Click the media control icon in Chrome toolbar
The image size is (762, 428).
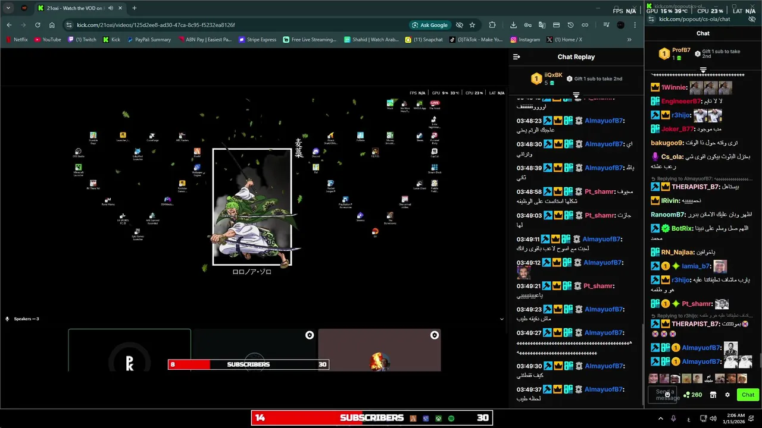pos(606,25)
